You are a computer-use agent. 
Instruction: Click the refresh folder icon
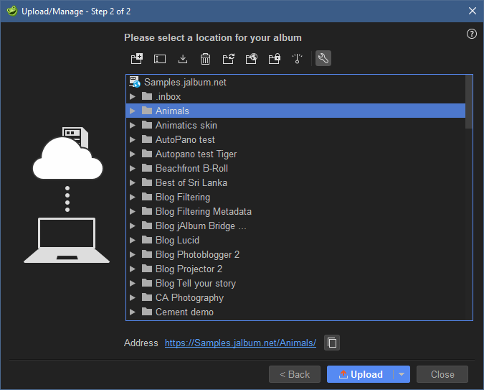[x=229, y=59]
